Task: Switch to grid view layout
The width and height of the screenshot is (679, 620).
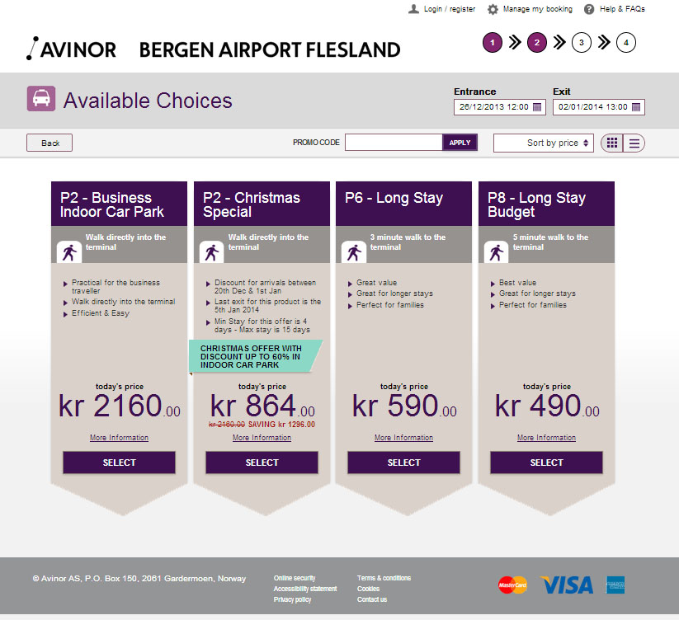Action: click(612, 143)
